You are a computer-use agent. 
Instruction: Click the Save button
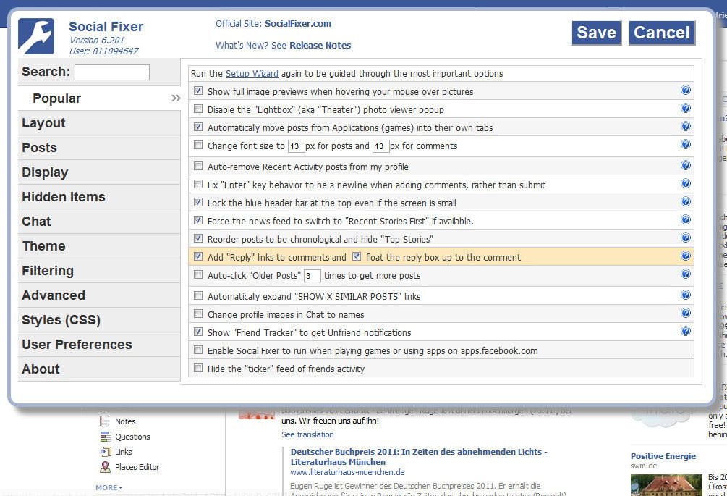tap(595, 33)
